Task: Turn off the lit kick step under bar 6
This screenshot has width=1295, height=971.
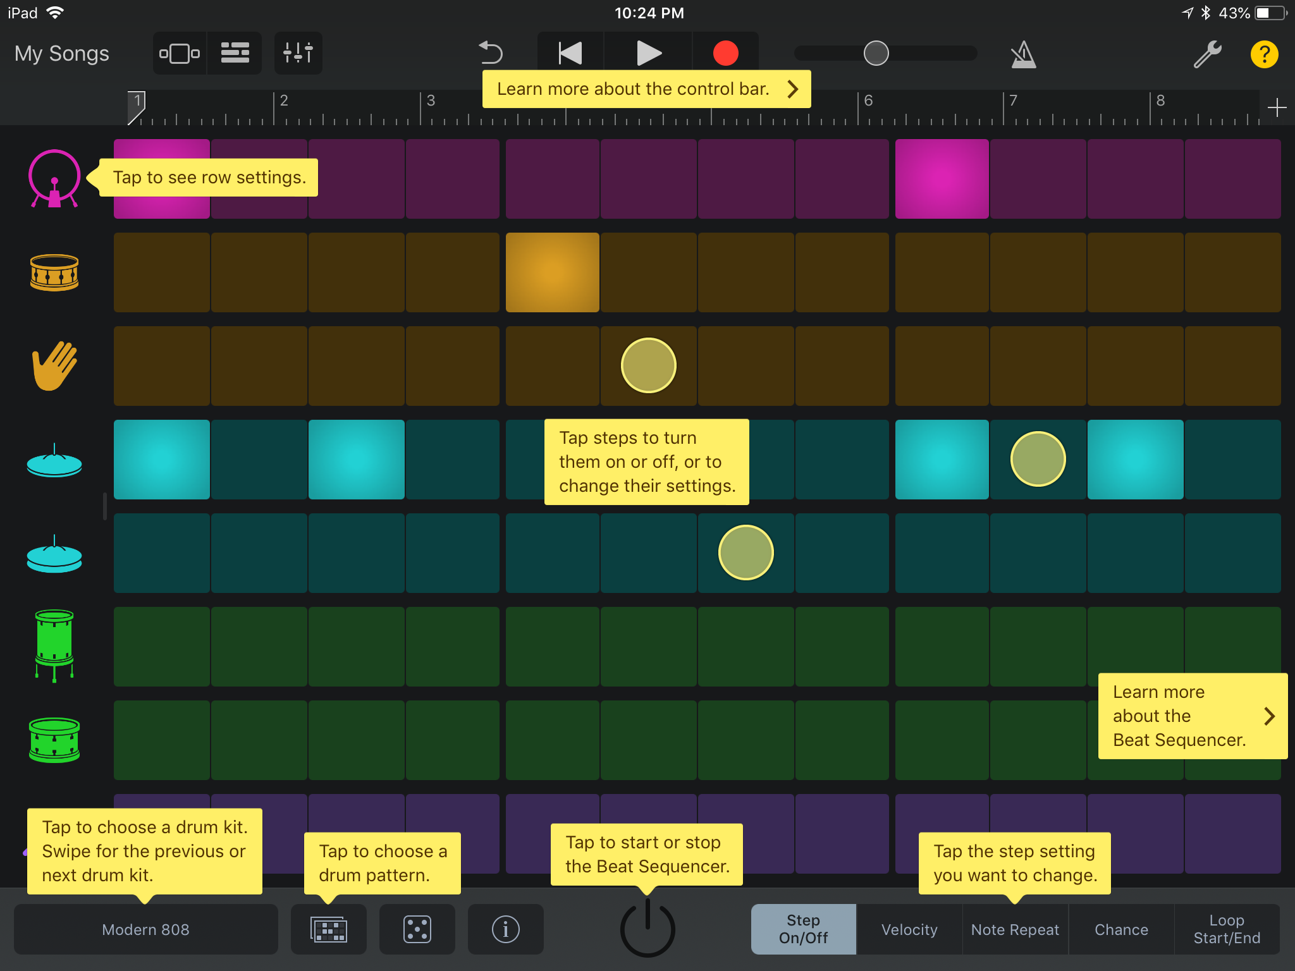Action: [942, 179]
